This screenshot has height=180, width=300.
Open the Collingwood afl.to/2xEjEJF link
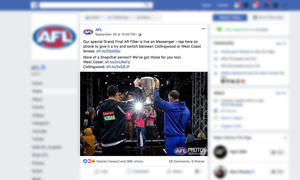pos(118,67)
